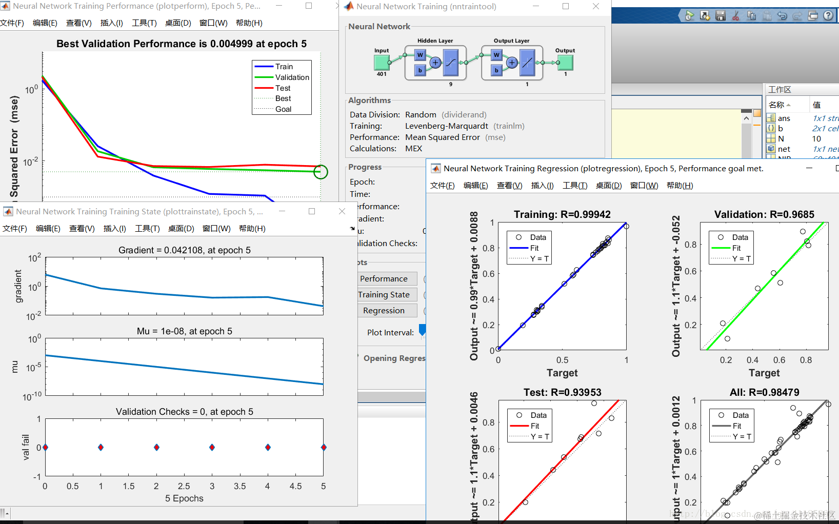Select the cell array icon for variable b
The width and height of the screenshot is (839, 524).
[771, 128]
